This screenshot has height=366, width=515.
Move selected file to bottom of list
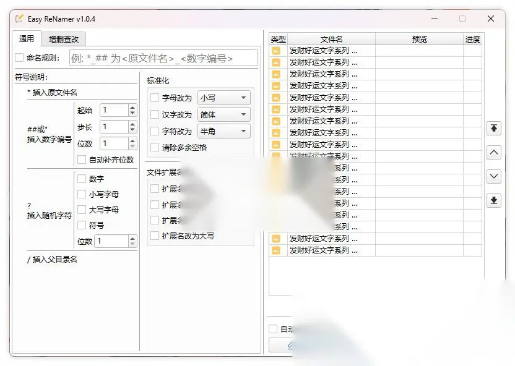(494, 200)
